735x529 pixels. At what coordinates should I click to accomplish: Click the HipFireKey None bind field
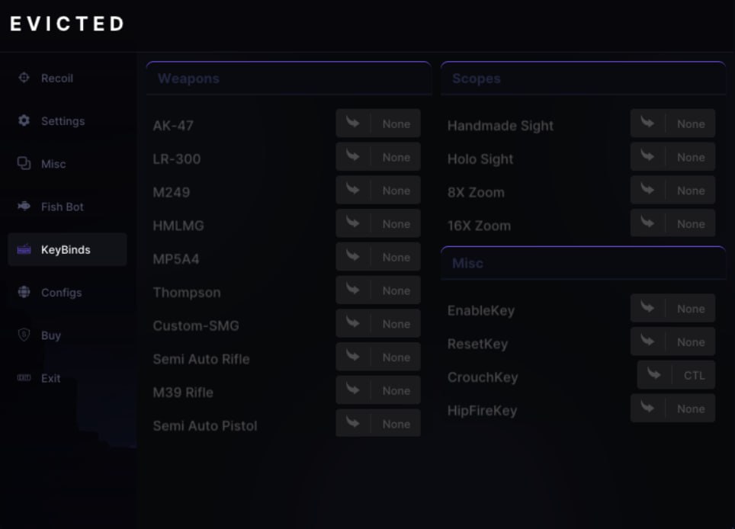(x=690, y=409)
